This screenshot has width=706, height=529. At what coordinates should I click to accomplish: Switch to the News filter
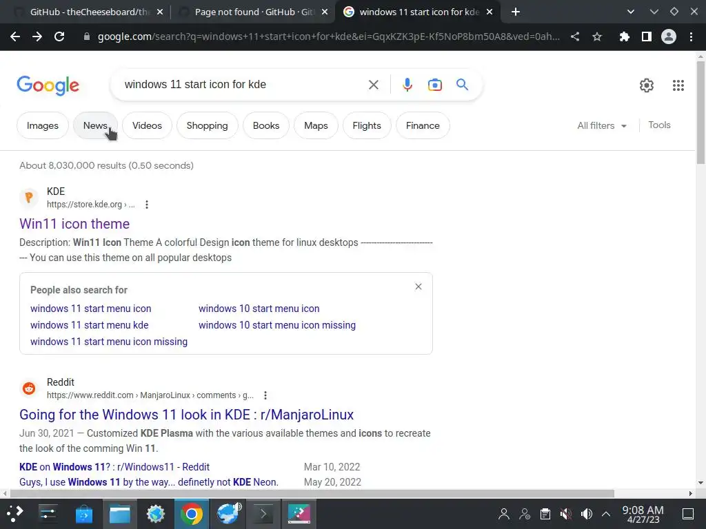click(x=95, y=125)
